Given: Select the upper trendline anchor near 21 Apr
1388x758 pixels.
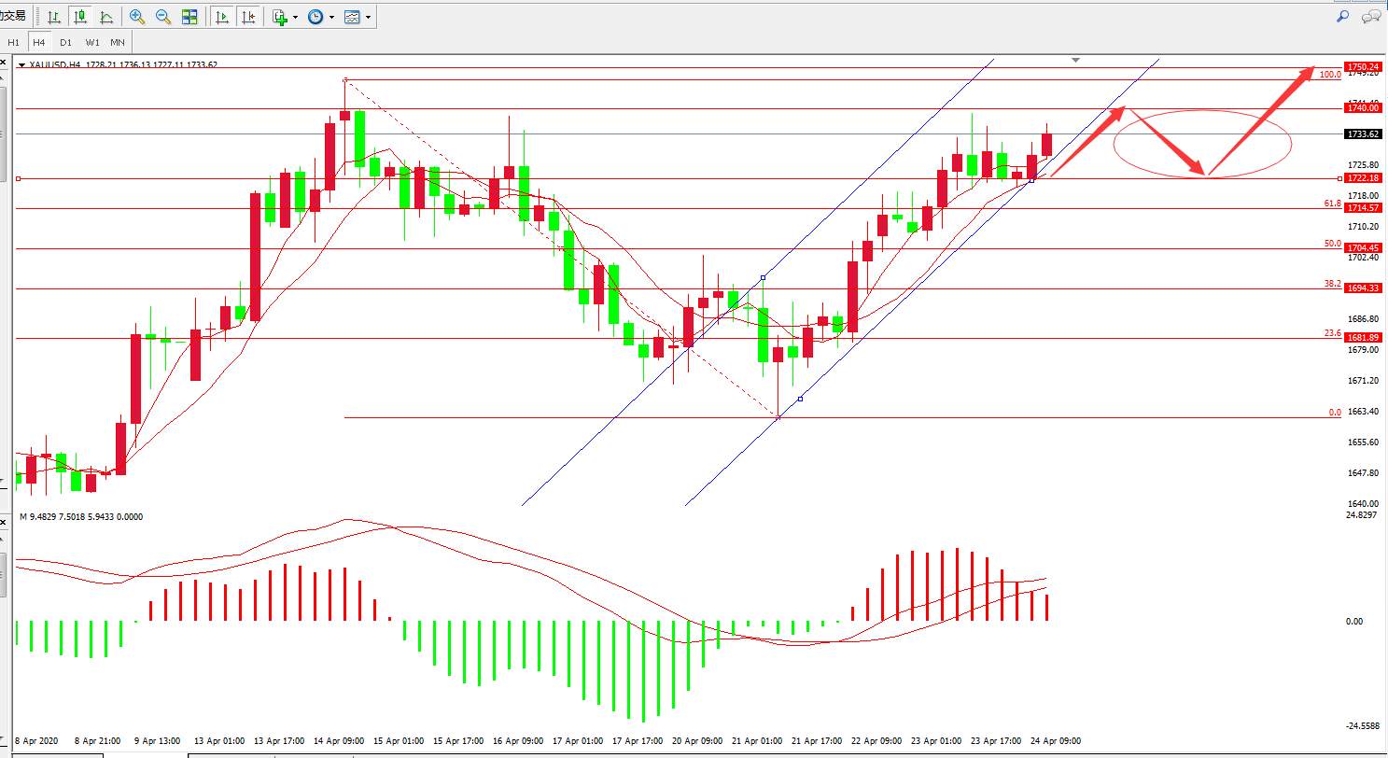Looking at the screenshot, I should point(764,277).
